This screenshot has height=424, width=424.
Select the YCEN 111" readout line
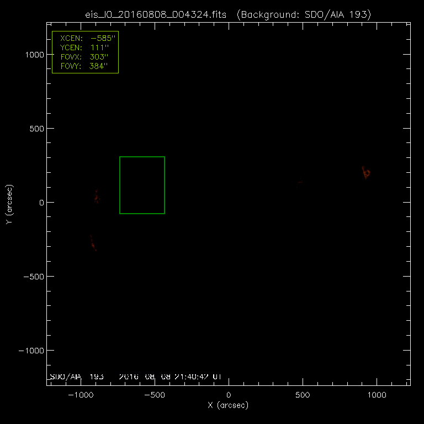pyautogui.click(x=85, y=47)
